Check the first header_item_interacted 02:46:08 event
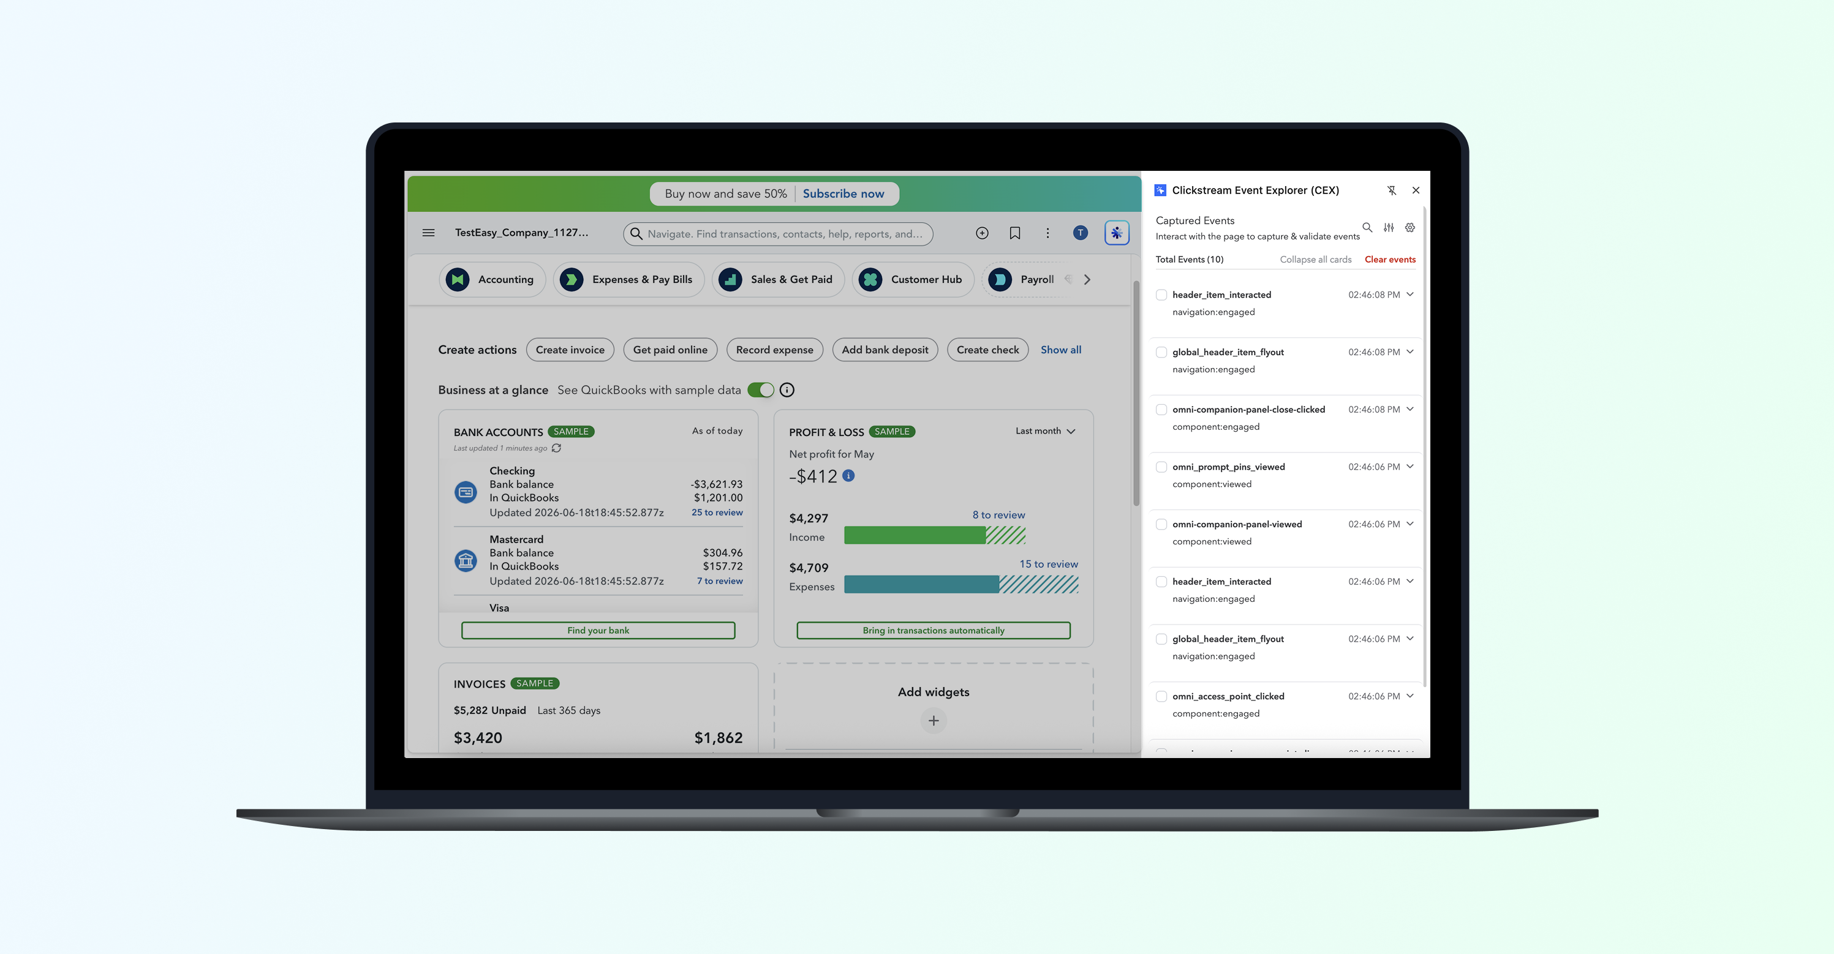Screen dimensions: 1834x954 (1161, 295)
